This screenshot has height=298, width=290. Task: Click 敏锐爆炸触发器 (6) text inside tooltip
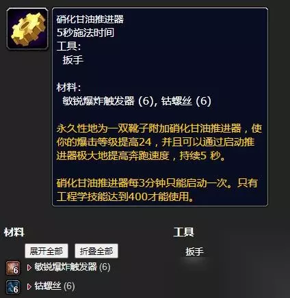point(107,101)
